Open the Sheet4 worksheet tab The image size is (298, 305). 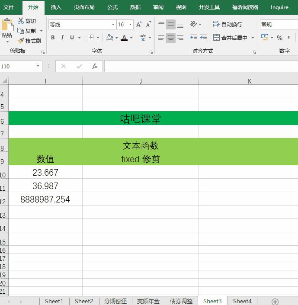pyautogui.click(x=242, y=301)
